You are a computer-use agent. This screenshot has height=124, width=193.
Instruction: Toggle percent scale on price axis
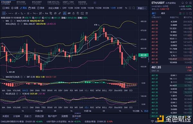(142, 111)
